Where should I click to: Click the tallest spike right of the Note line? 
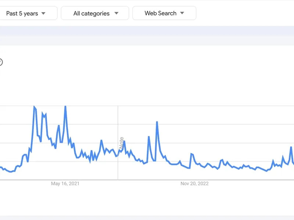pos(157,122)
